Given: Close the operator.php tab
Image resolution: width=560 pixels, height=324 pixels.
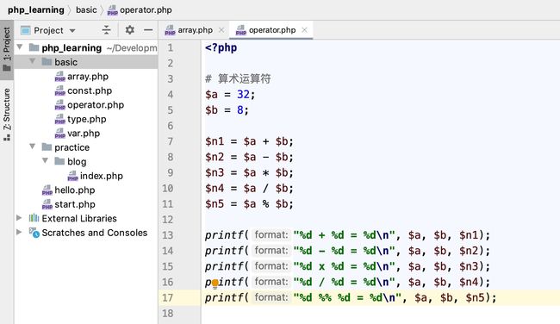Looking at the screenshot, I should pos(305,30).
